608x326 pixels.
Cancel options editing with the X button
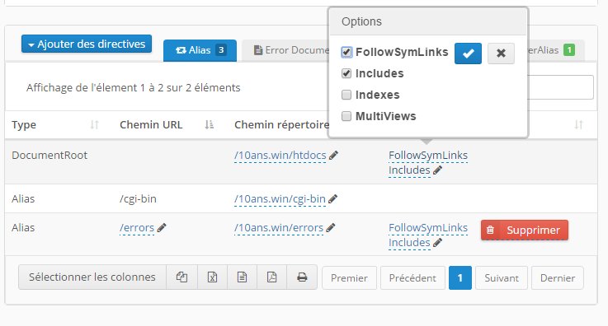point(501,54)
